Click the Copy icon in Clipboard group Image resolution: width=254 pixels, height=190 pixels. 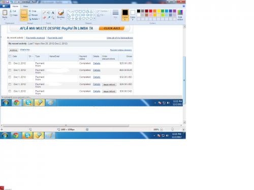(x=11, y=15)
